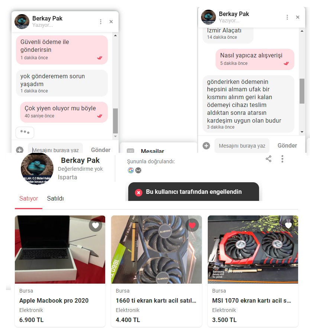Click the share icon on profile
This screenshot has height=328, width=310.
point(268,159)
